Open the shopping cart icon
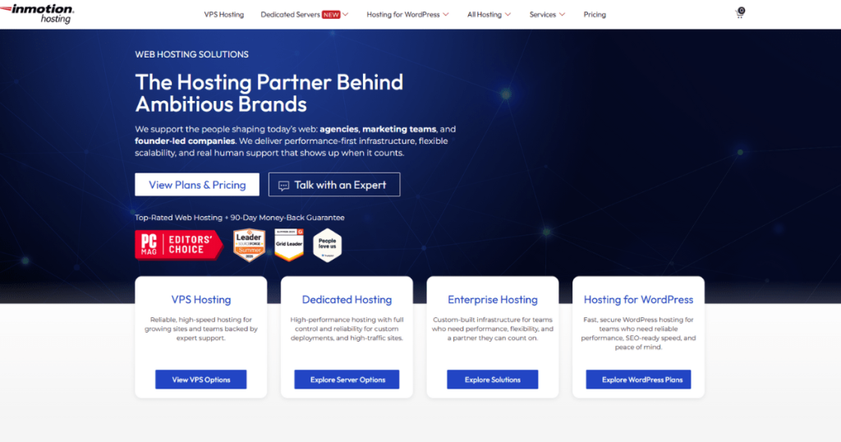Viewport: 841px width, 442px height. (x=740, y=13)
